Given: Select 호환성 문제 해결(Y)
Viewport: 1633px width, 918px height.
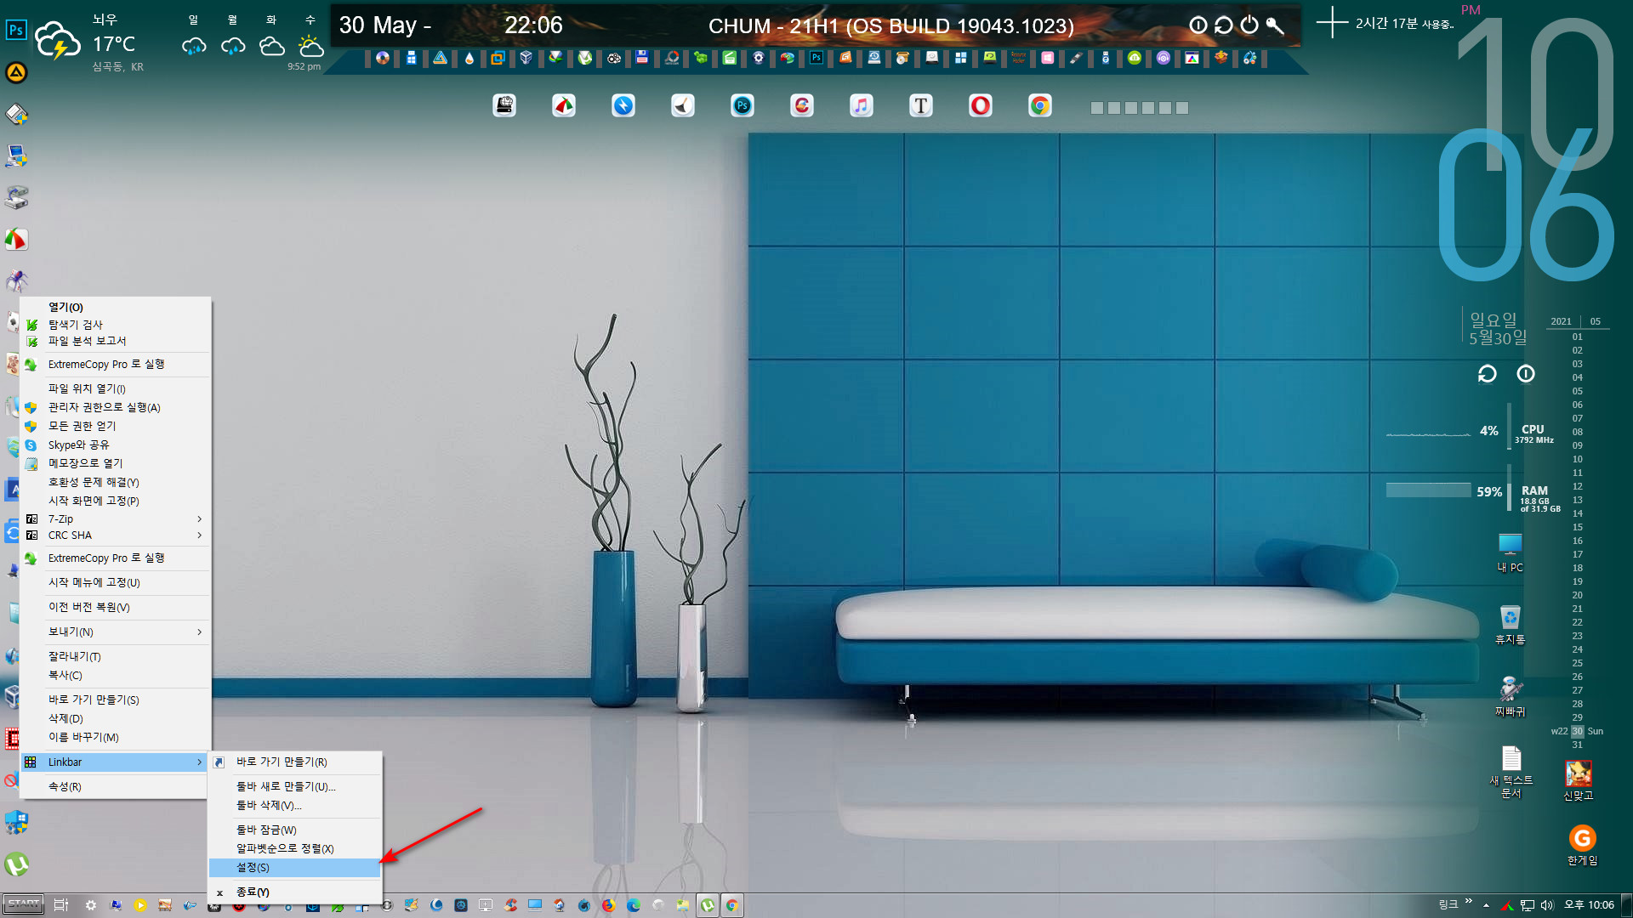Looking at the screenshot, I should pos(115,482).
